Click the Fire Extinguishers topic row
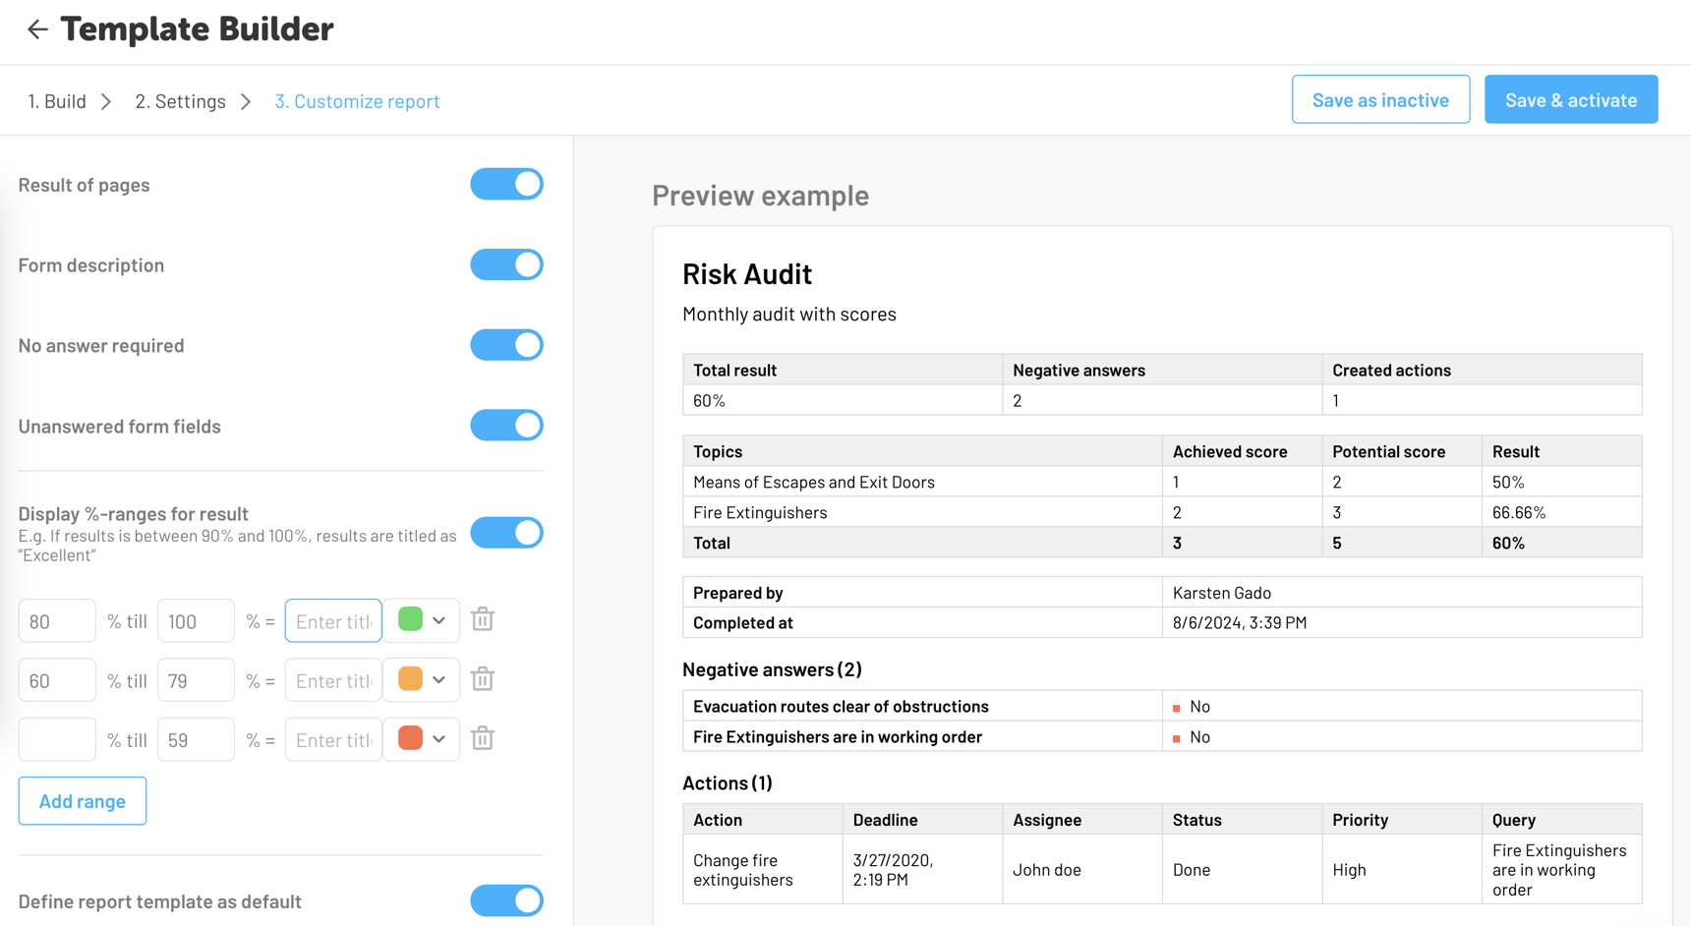1691x926 pixels. pyautogui.click(x=1162, y=512)
